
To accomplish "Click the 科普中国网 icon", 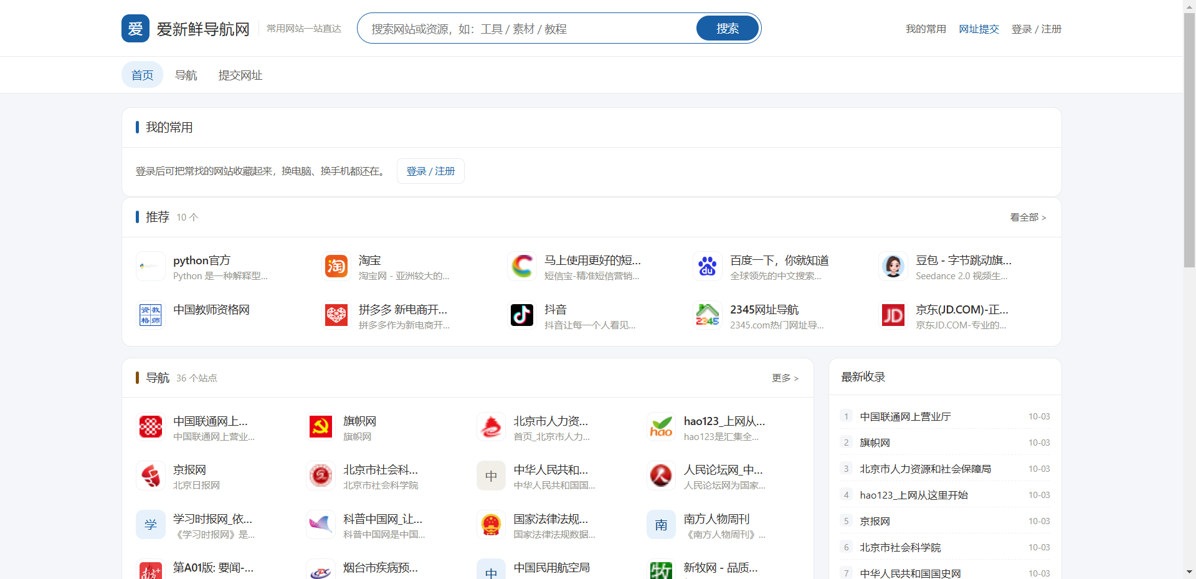I will [x=321, y=525].
